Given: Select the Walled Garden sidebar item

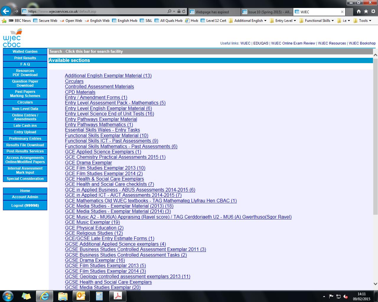Looking at the screenshot, I should 25,52.
